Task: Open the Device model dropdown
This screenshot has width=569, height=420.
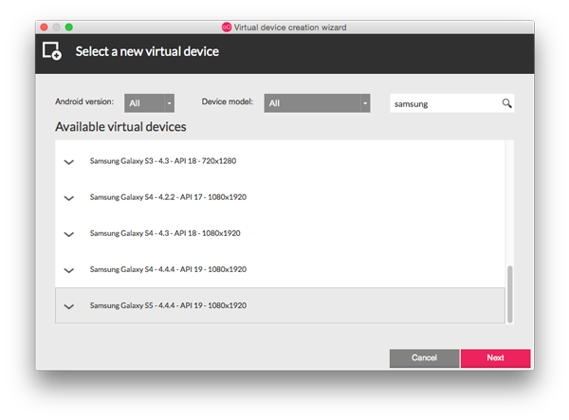Action: 317,103
